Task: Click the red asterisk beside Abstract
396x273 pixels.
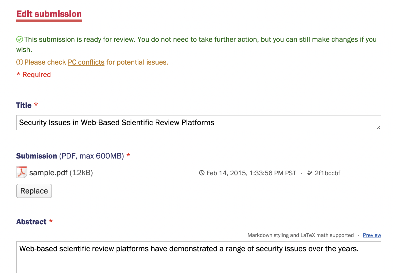Action: (51, 221)
